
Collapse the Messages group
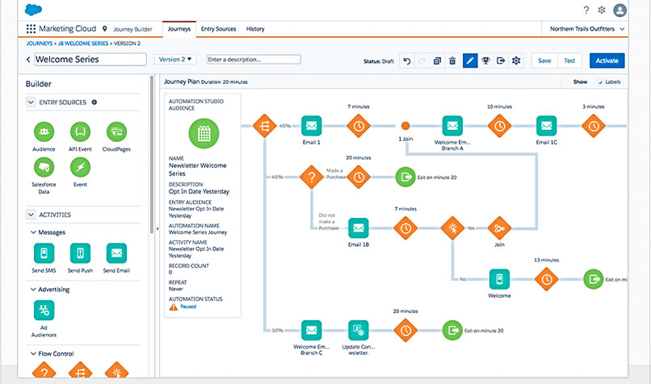click(33, 232)
